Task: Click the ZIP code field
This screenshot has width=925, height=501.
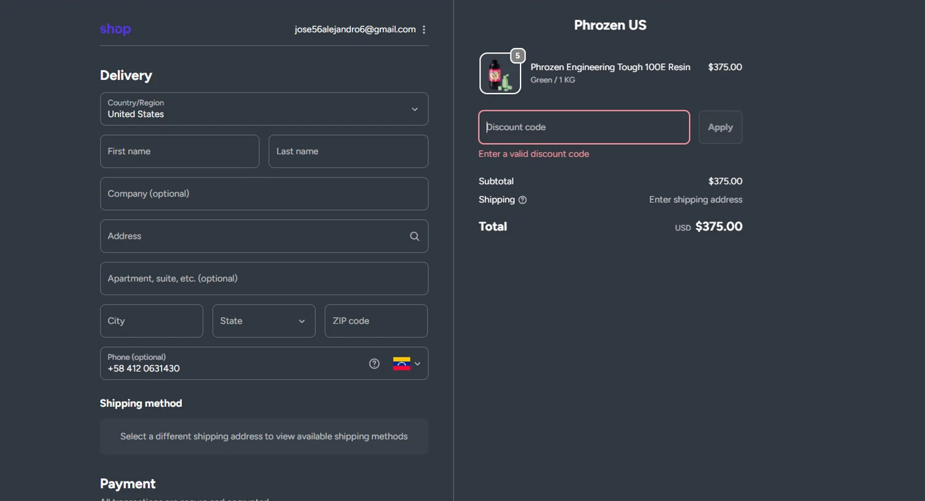Action: pyautogui.click(x=376, y=321)
